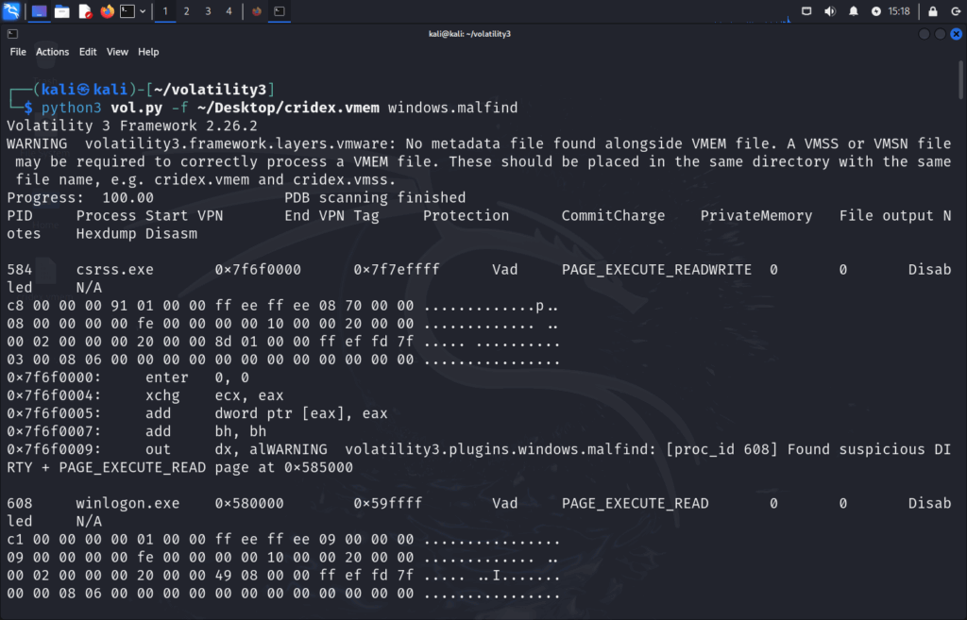
Task: Switch to workspace 3
Action: tap(208, 11)
